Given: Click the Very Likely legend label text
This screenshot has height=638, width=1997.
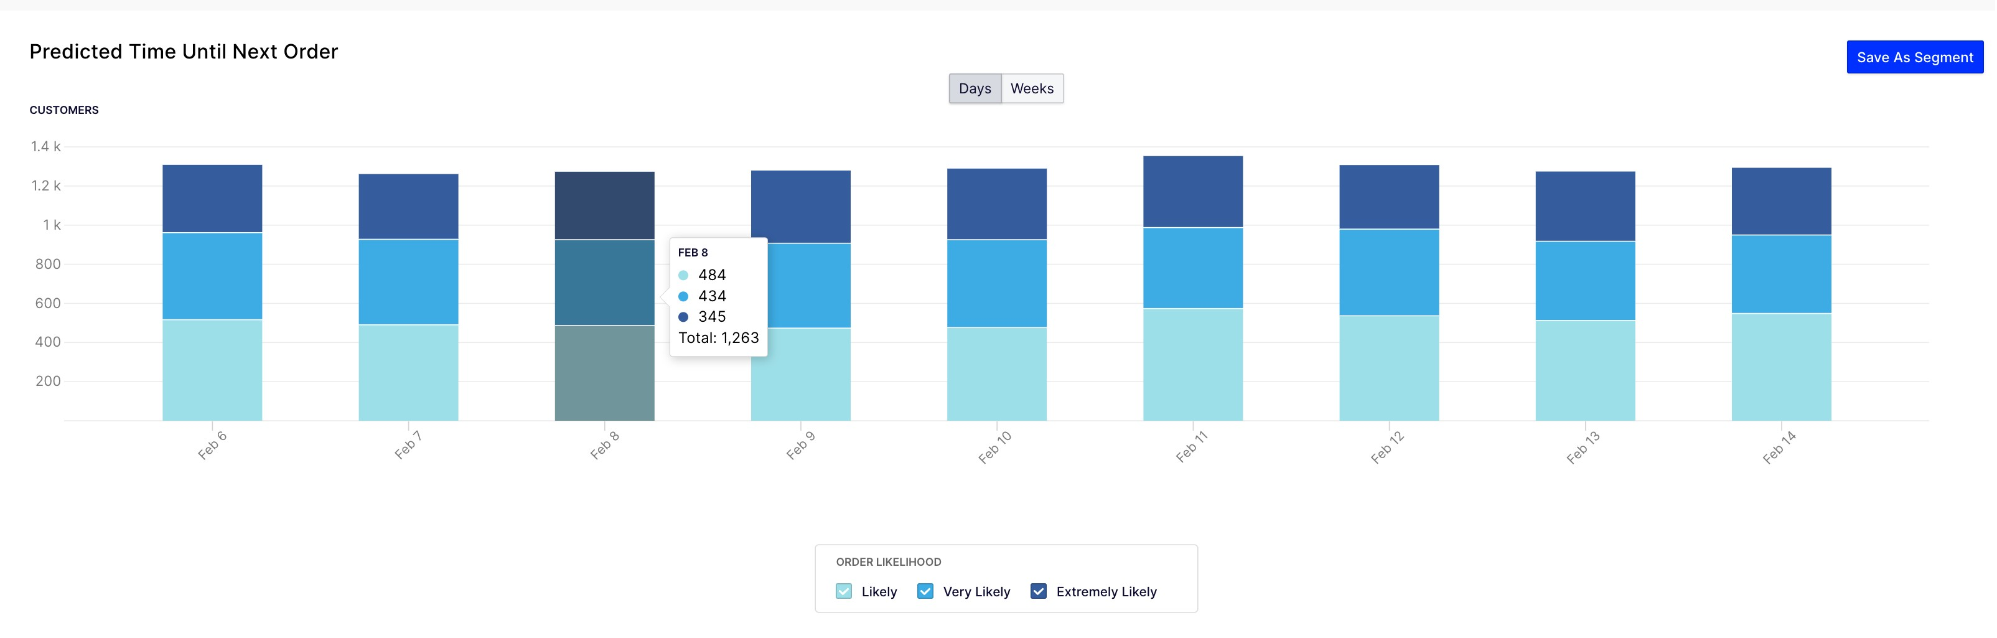Looking at the screenshot, I should click(x=977, y=591).
